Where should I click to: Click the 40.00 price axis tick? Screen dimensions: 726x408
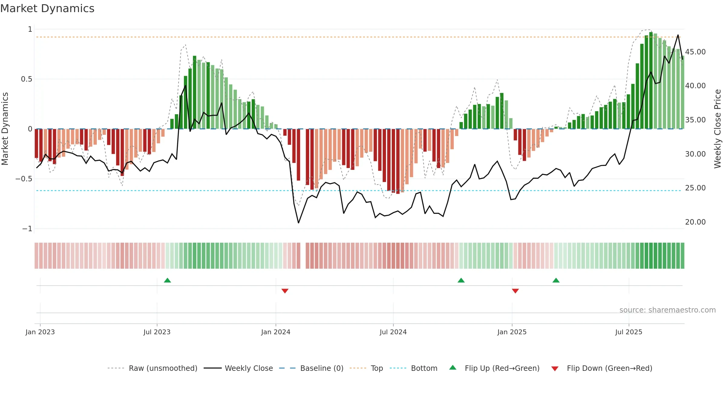click(695, 86)
